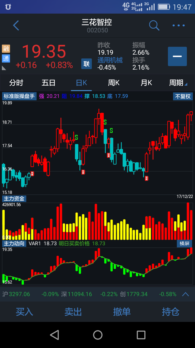Tap the battery icon in status bar
This screenshot has width=195, height=348.
pos(164,7)
